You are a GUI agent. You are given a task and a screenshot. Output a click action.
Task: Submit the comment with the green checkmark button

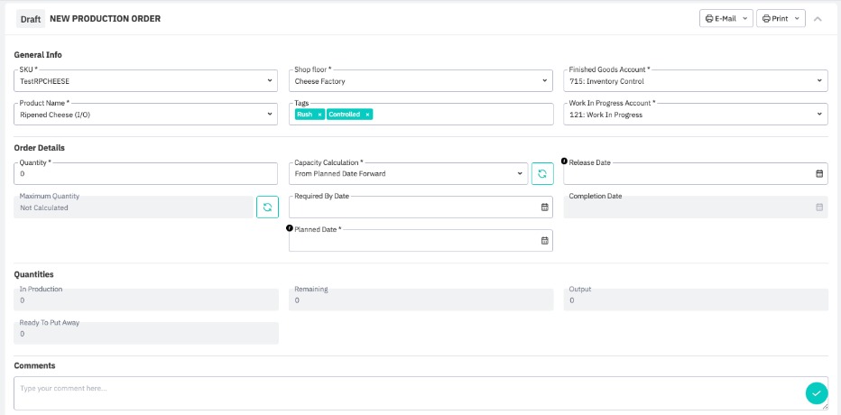[817, 393]
